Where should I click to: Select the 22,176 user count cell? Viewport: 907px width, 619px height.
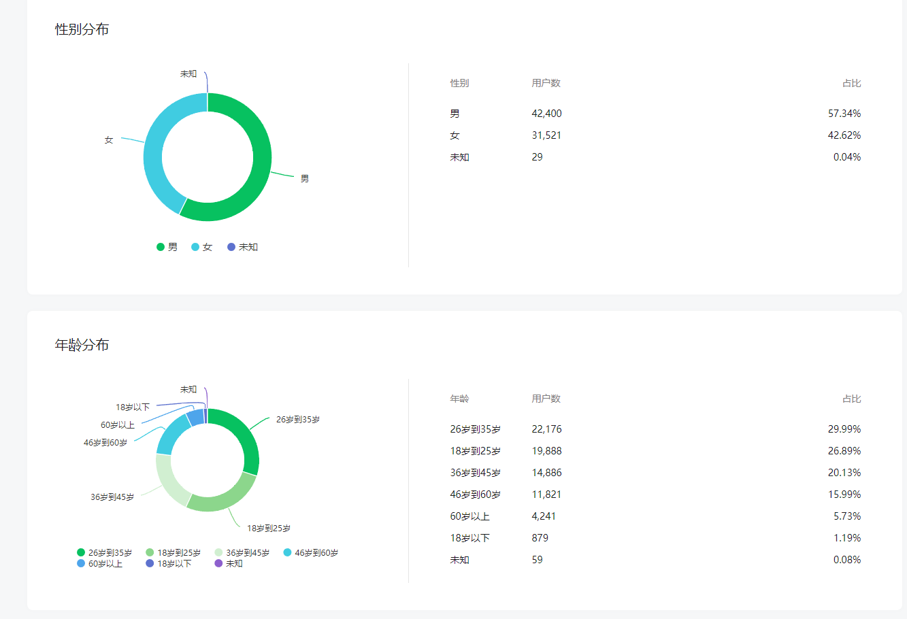(x=546, y=429)
